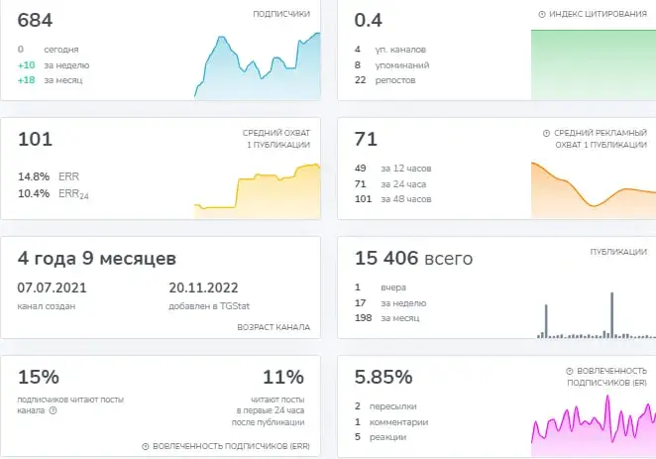Viewport: 656px width, 459px height.
Task: Open ВОВЛЕЧЕННОСТЬ ПОДПИСЧИКОВ (ER) title
Action: [x=607, y=377]
